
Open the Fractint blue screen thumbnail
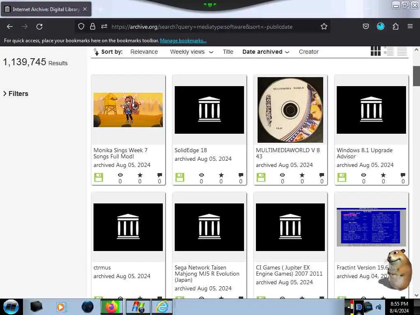pyautogui.click(x=371, y=227)
